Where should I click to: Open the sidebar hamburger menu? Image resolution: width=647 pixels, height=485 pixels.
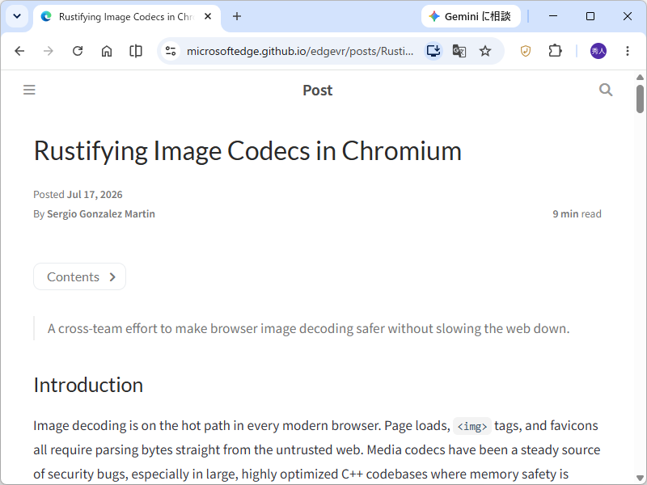[29, 90]
